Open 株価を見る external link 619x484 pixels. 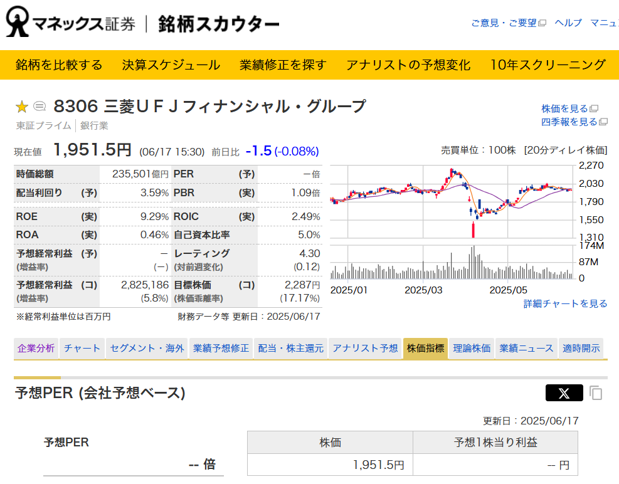pyautogui.click(x=569, y=108)
